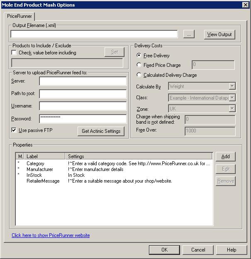Click the View Output button
Viewport: 251px width, 259px height.
tap(219, 34)
